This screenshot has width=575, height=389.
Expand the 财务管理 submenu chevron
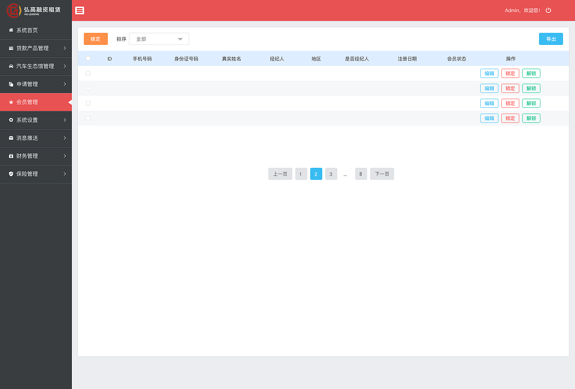click(x=65, y=156)
